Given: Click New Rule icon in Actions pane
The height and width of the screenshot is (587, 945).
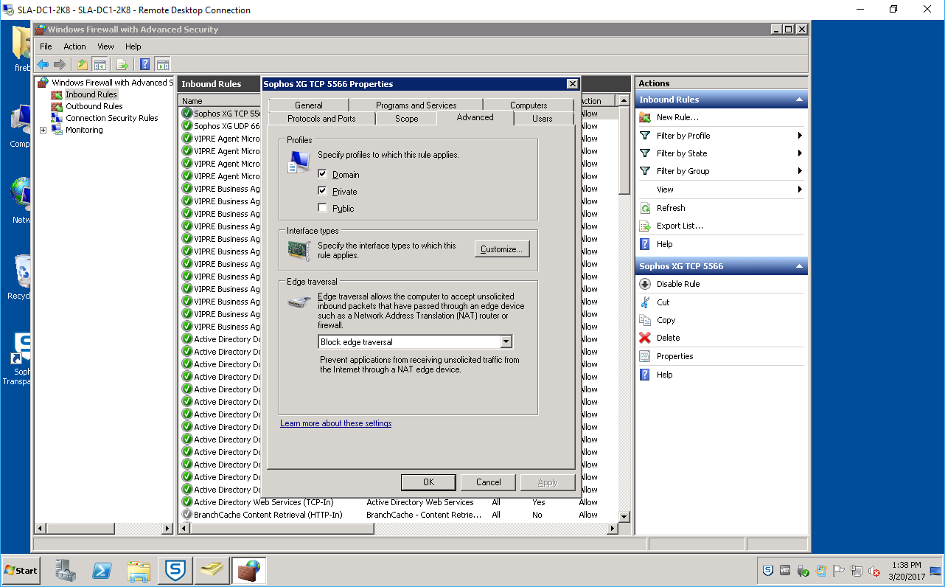Looking at the screenshot, I should click(645, 117).
